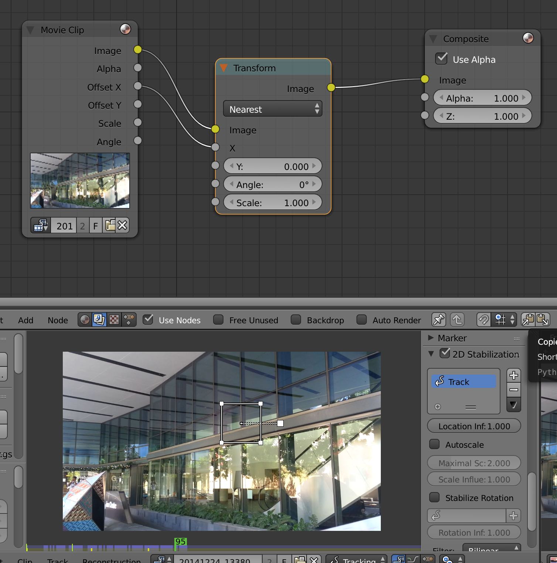Go to parent node tree

pos(457,320)
